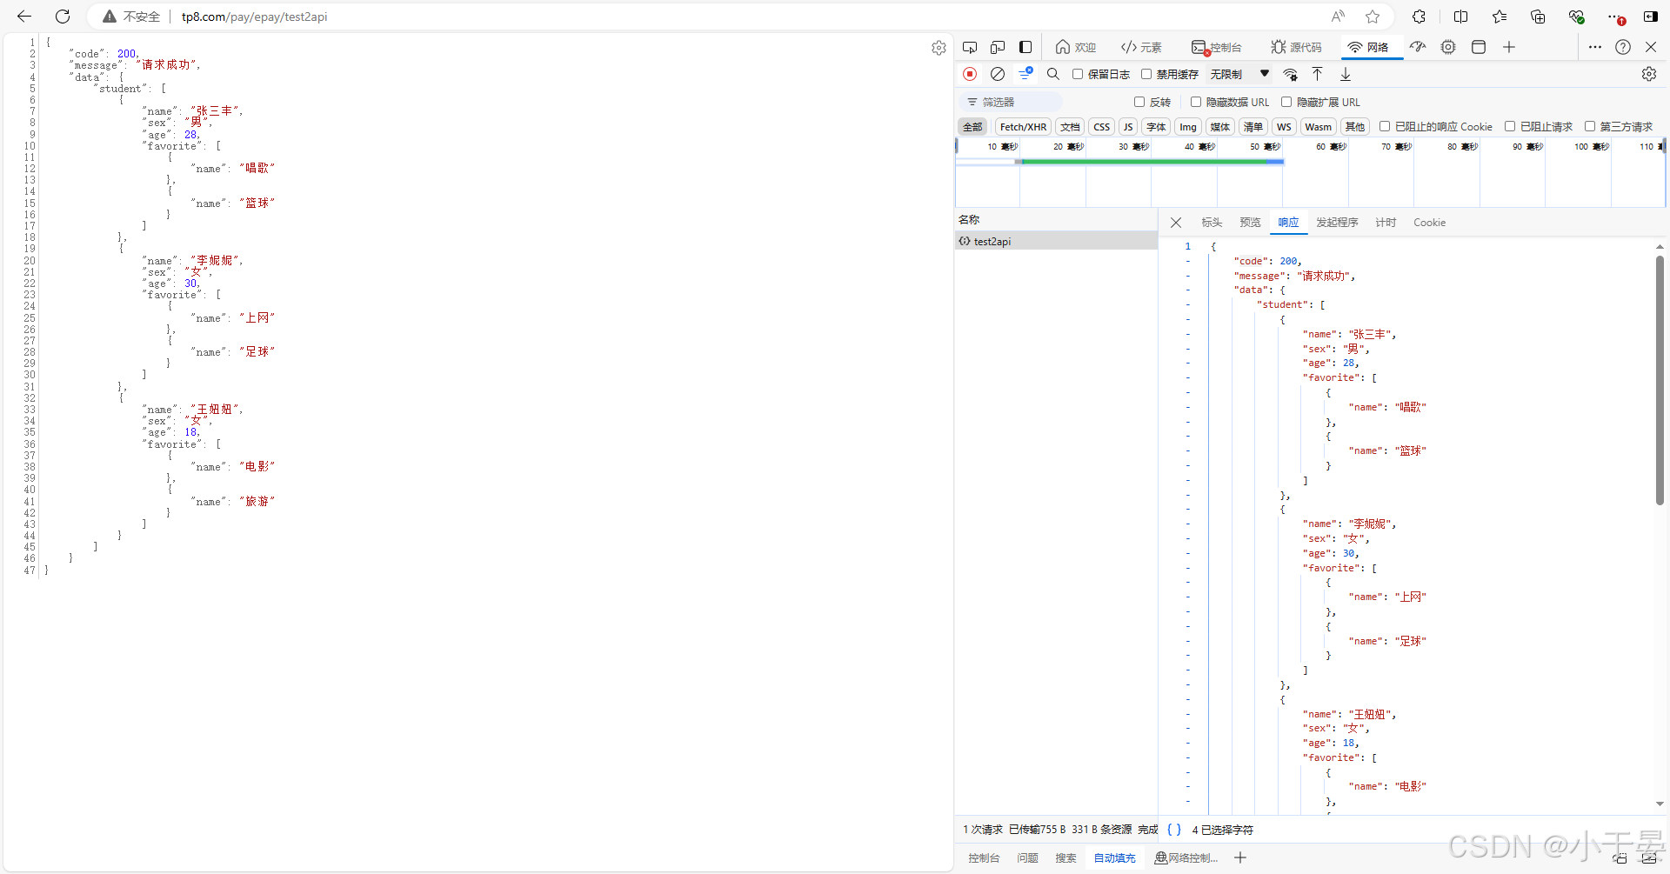This screenshot has width=1670, height=874.
Task: Select the 预览 request detail tab
Action: (x=1250, y=223)
